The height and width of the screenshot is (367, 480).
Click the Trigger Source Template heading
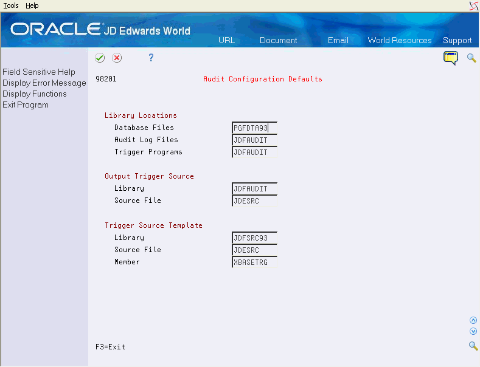(153, 225)
